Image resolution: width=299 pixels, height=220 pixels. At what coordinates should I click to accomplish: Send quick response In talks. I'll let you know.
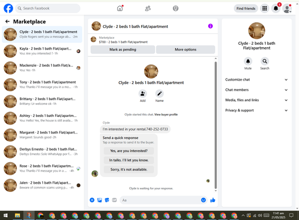tap(129, 160)
